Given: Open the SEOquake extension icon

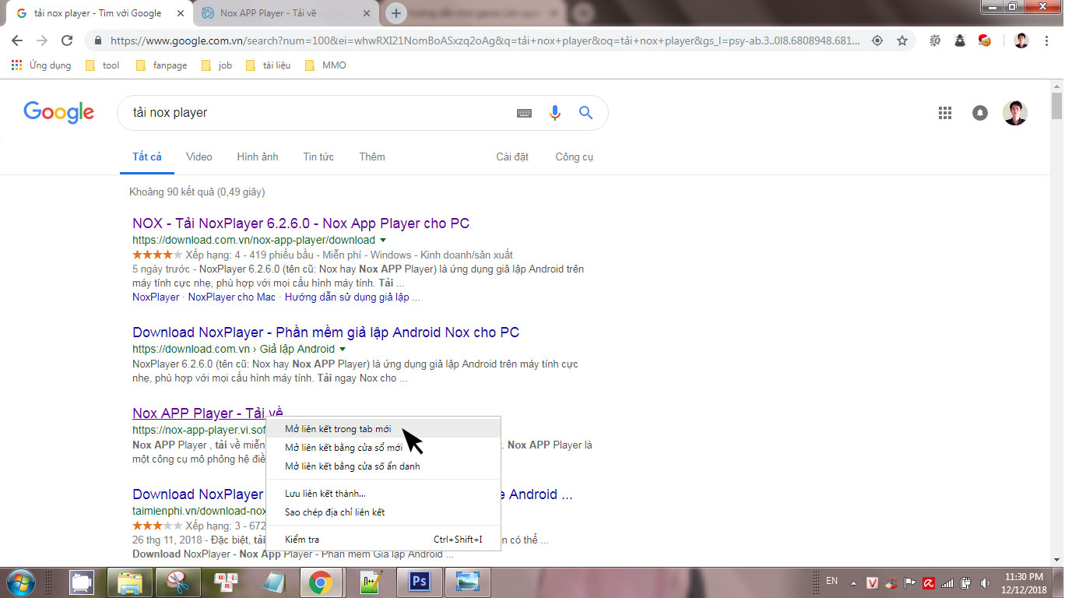Looking at the screenshot, I should [935, 40].
